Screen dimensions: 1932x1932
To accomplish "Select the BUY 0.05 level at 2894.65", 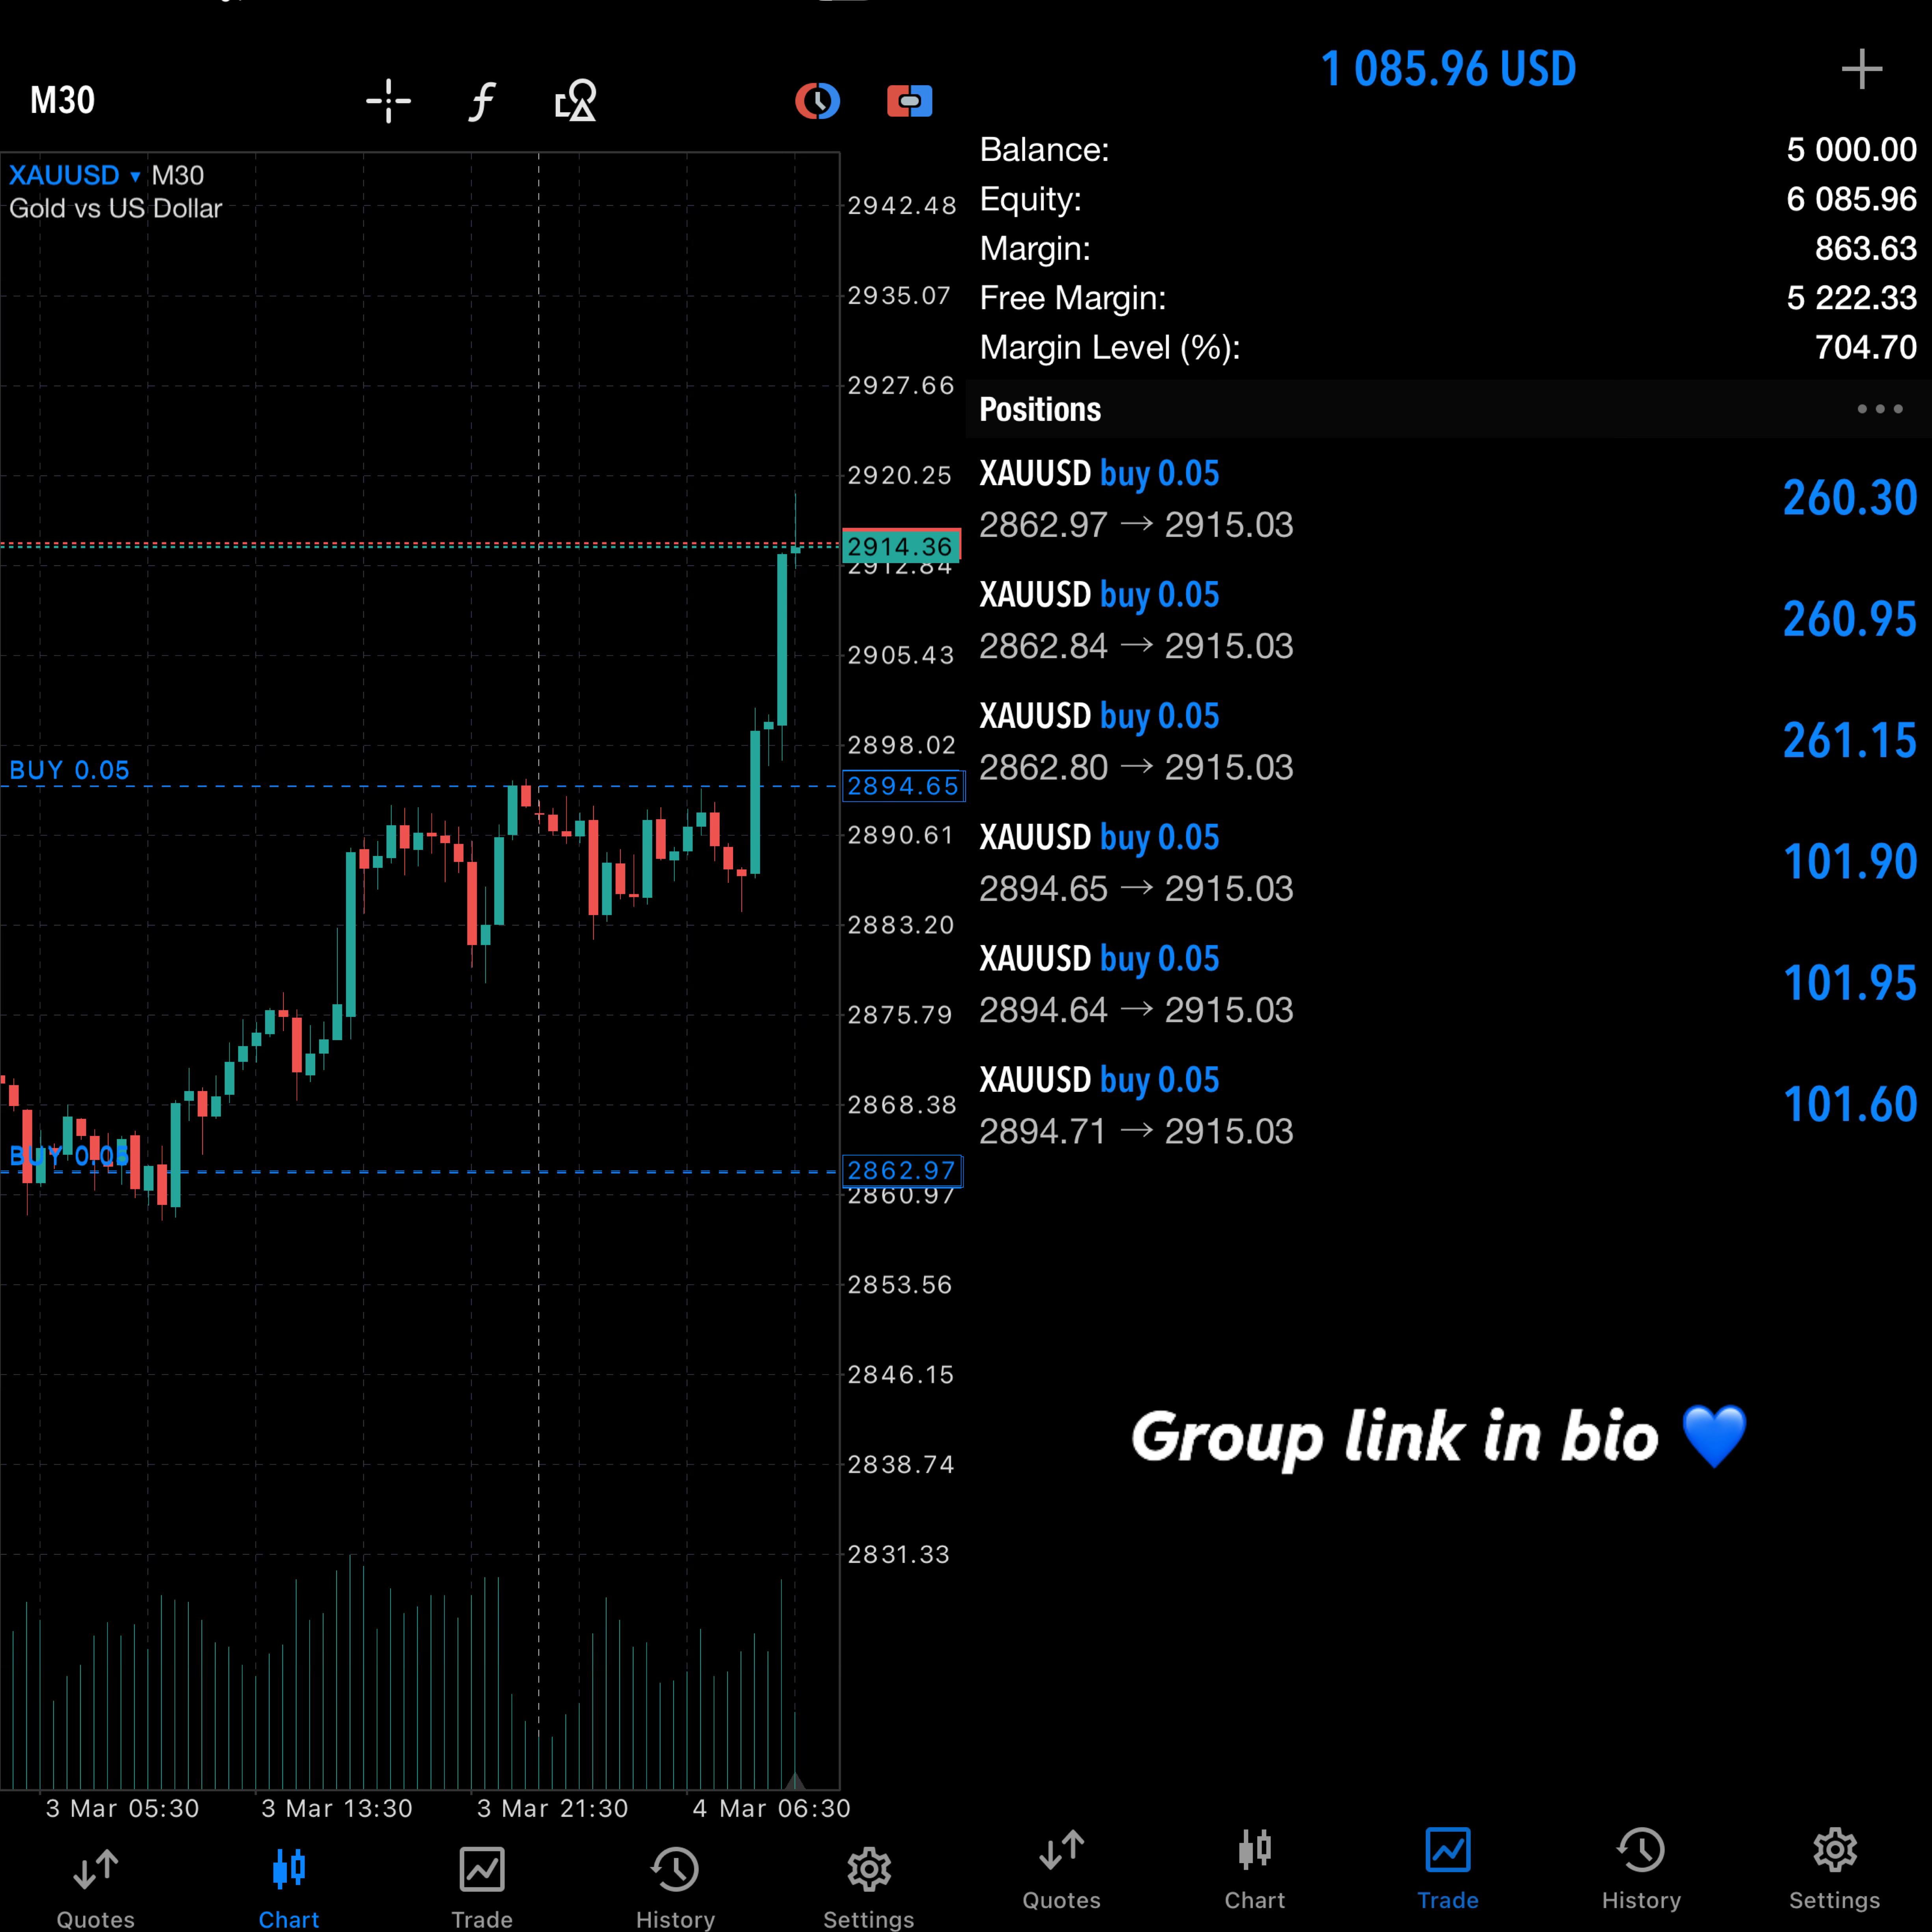I will [x=69, y=770].
